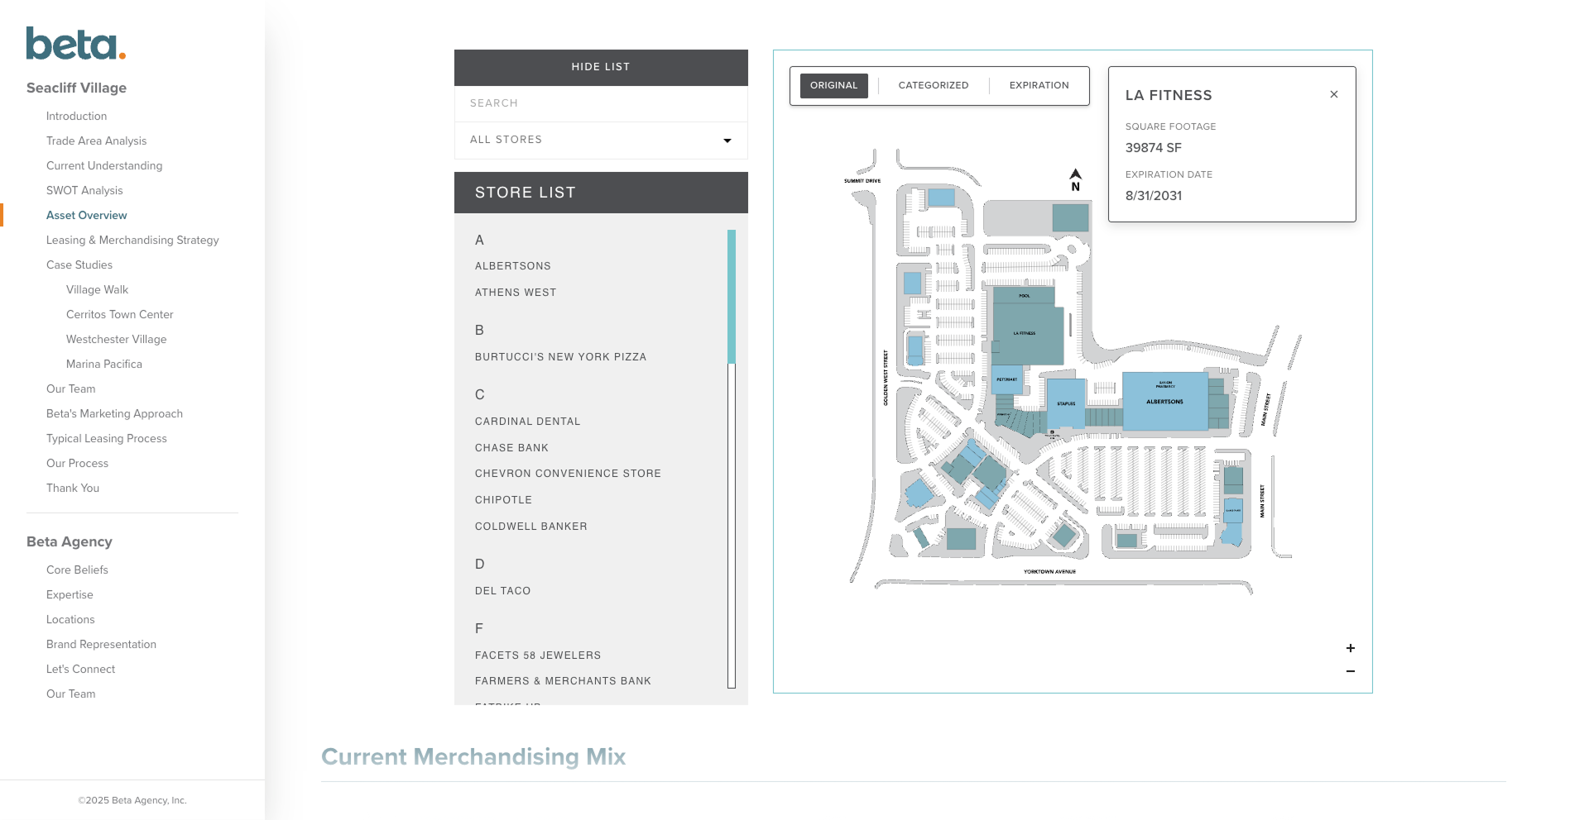Open the All Stores dropdown
1589x820 pixels.
click(x=601, y=141)
